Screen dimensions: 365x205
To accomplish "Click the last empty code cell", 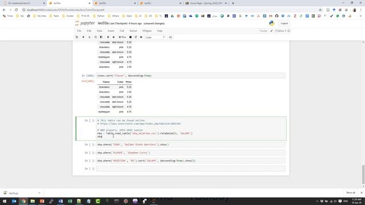I will pyautogui.click(x=190, y=169).
